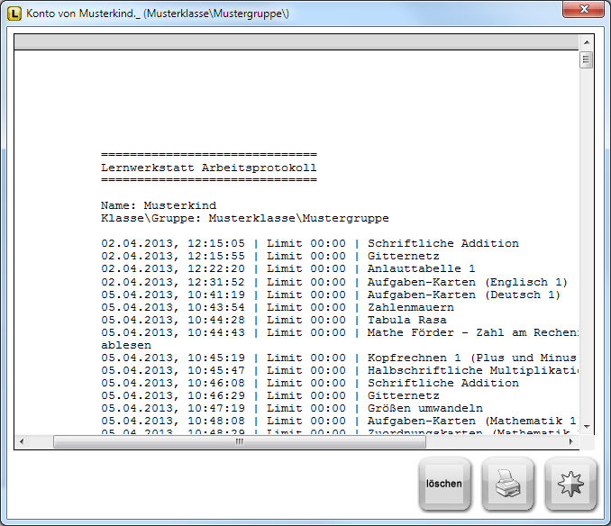Select the Anlauttabelle 1 log entry
The image size is (611, 526).
[x=421, y=268]
